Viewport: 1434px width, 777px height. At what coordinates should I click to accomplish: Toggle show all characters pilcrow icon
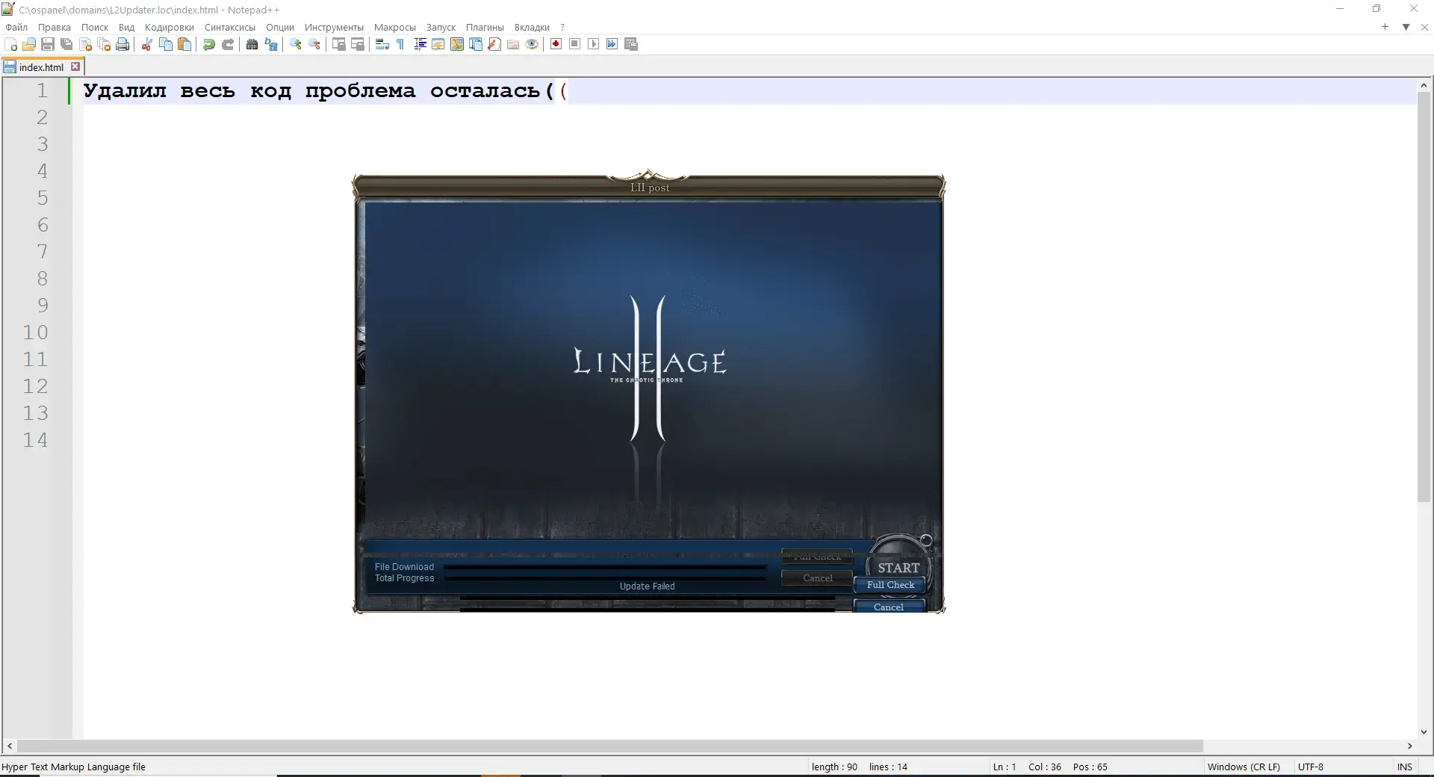401,44
